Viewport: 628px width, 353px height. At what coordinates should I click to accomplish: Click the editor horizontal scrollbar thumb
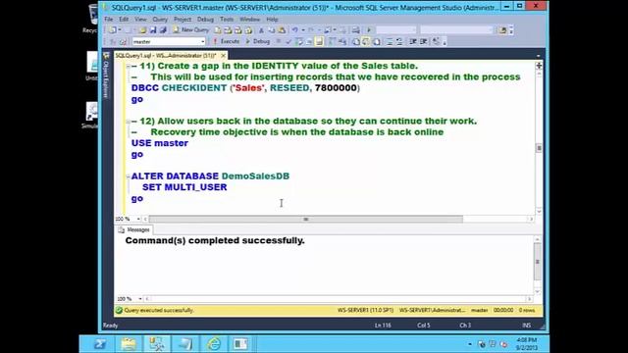pos(306,219)
